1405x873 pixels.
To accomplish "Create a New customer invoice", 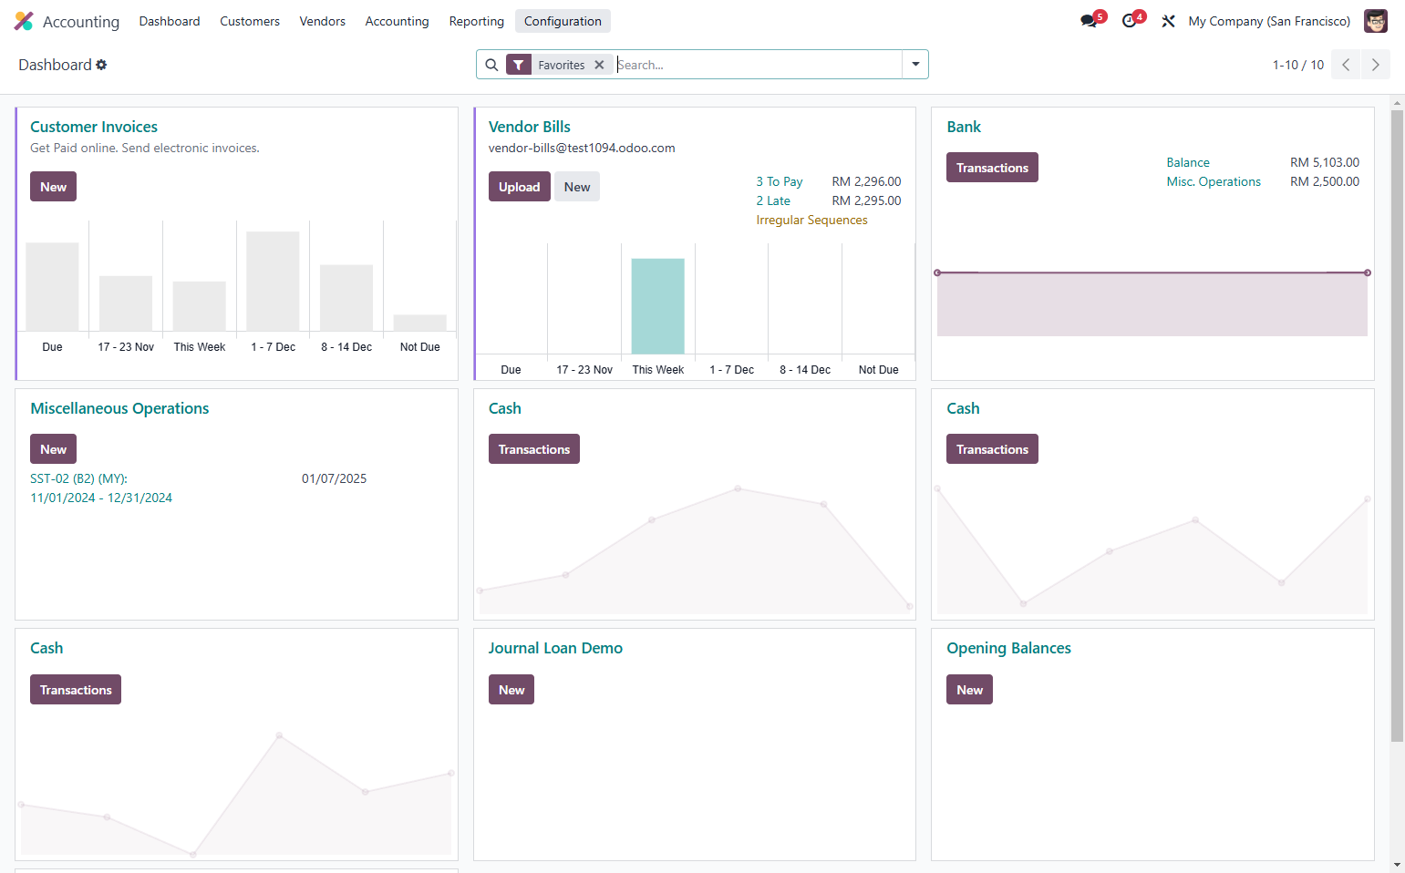I will [x=53, y=187].
